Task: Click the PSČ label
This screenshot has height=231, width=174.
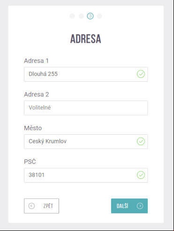Action: pyautogui.click(x=30, y=162)
